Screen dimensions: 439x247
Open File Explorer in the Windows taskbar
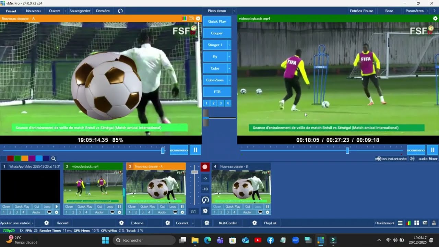pos(195,240)
